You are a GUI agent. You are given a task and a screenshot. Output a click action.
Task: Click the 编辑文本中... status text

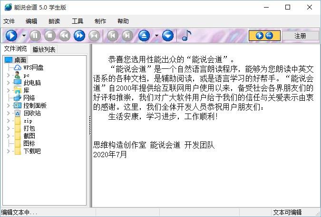[19, 212]
